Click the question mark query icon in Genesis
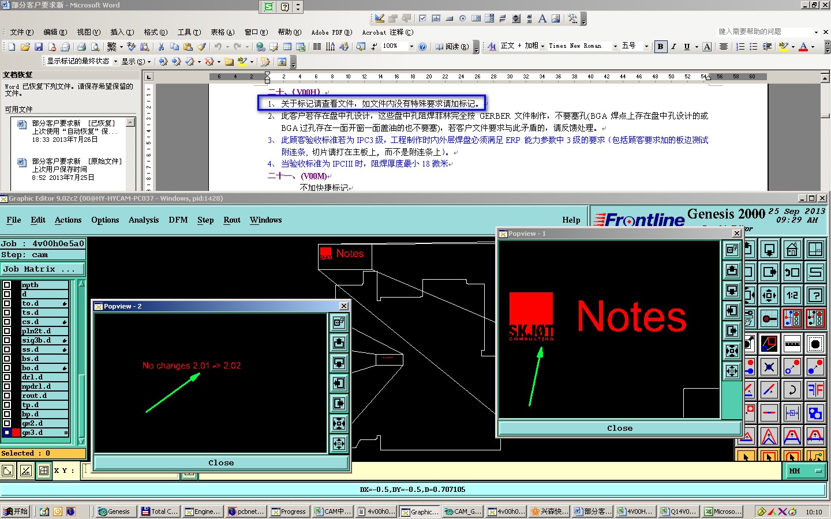831x519 pixels. (815, 295)
